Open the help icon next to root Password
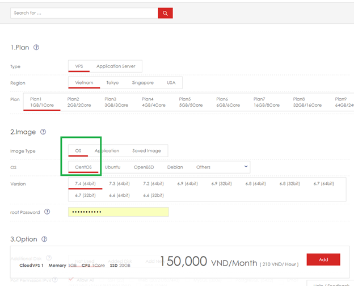This screenshot has height=286, width=354. coord(47,212)
